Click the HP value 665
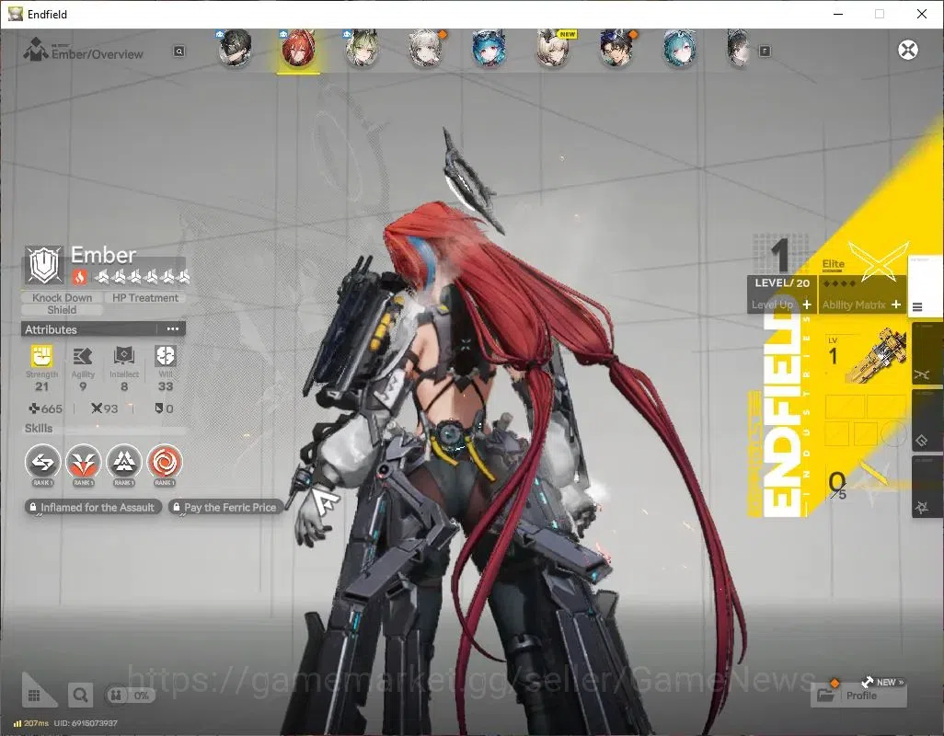This screenshot has height=736, width=944. [46, 408]
